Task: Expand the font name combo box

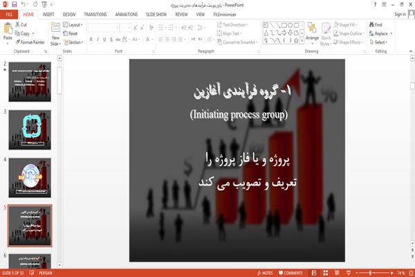Action: 117,28
